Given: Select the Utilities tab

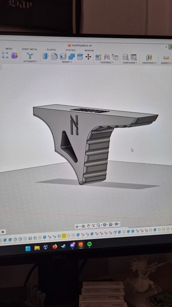Looking at the screenshot, I should (x=70, y=50).
